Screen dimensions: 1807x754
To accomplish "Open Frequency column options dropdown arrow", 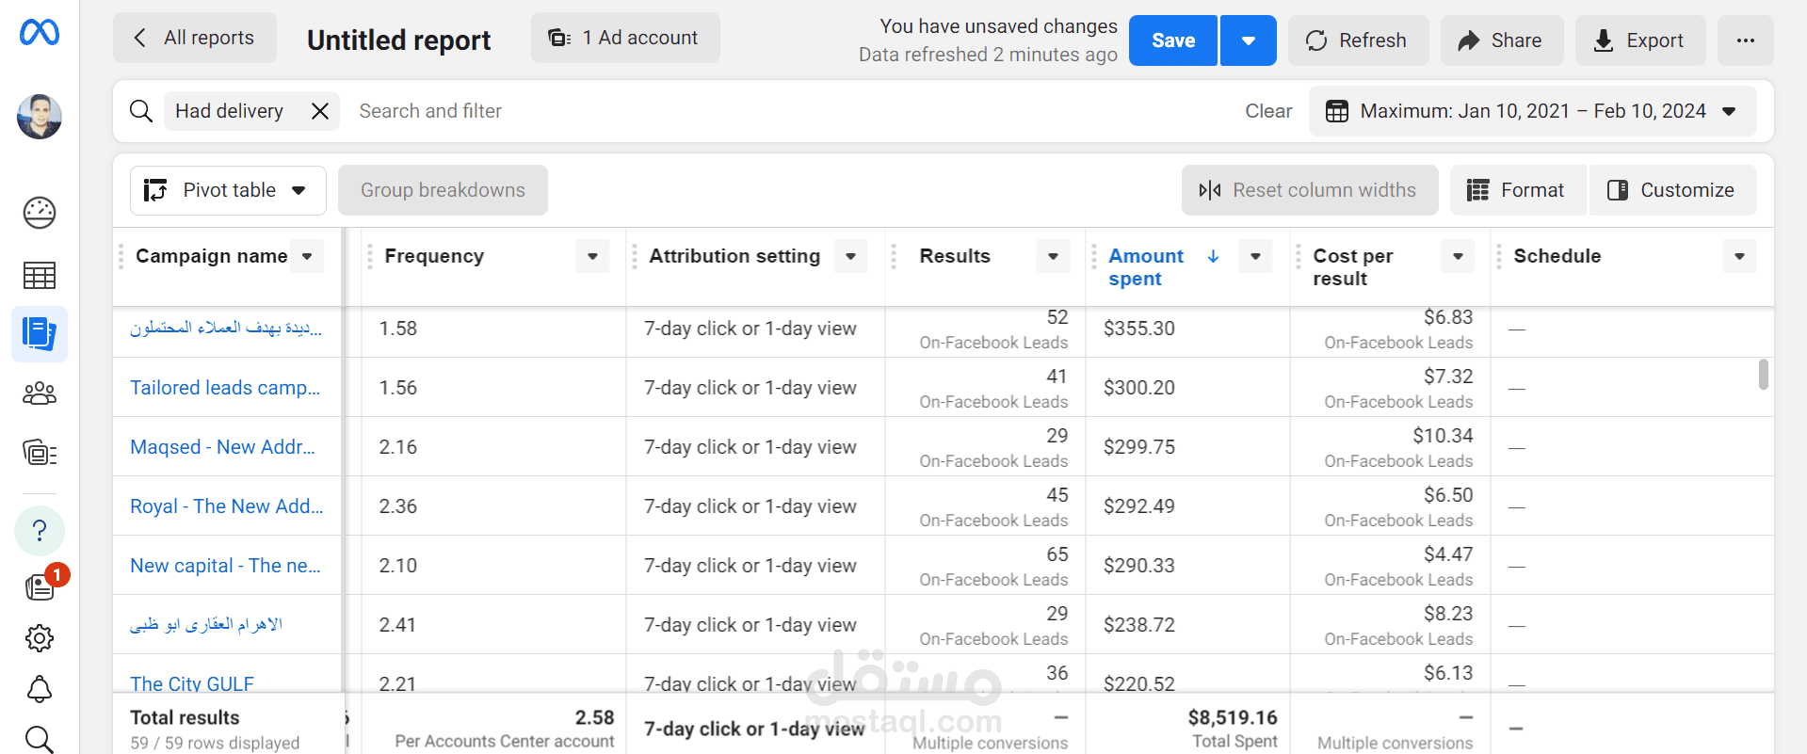I will pos(592,256).
